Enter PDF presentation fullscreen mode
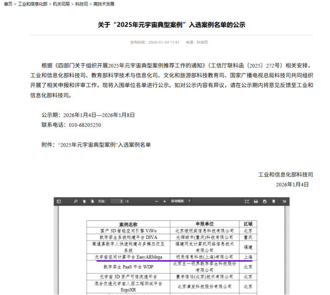330x295 pixels. point(247,201)
